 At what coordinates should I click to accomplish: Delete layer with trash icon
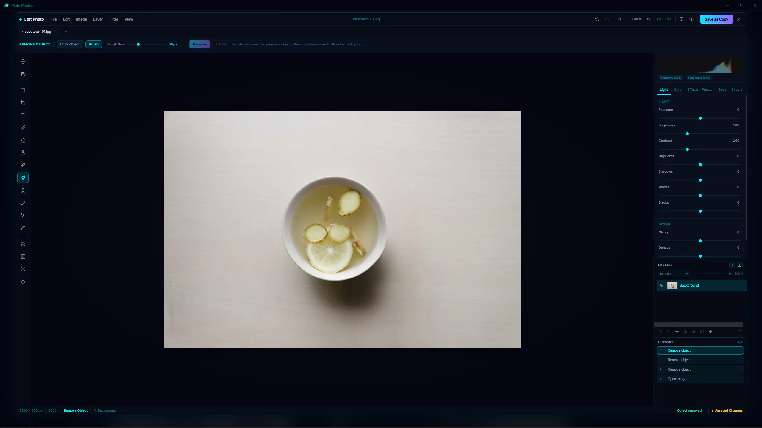point(740,332)
